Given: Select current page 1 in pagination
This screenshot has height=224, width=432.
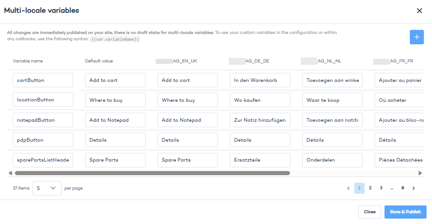Looking at the screenshot, I should (x=359, y=188).
